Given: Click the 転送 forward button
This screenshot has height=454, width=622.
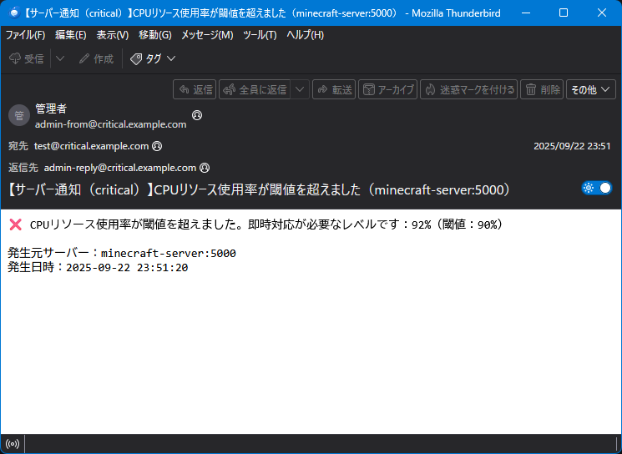Looking at the screenshot, I should (x=334, y=89).
